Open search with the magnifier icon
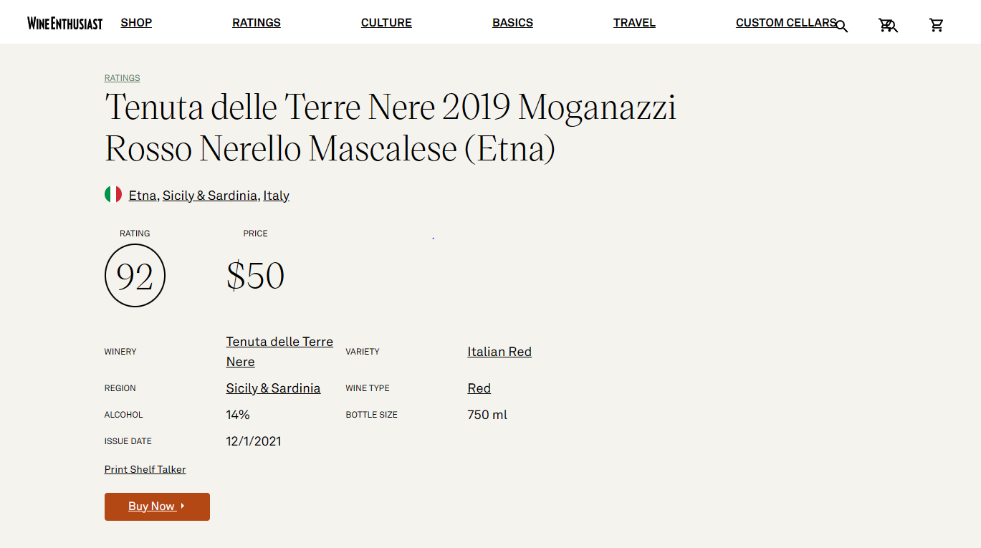The height and width of the screenshot is (548, 981). tap(842, 27)
